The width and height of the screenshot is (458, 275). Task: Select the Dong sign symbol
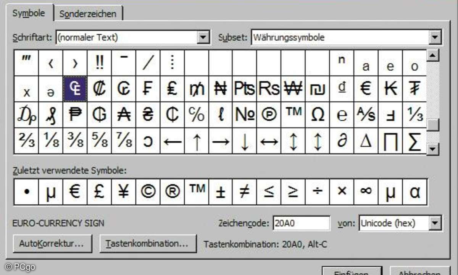tap(342, 89)
